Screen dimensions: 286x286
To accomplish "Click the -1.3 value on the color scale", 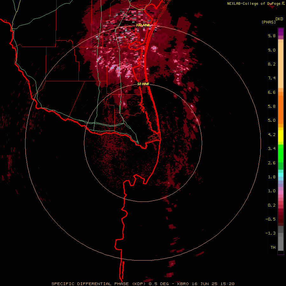I will click(270, 233).
